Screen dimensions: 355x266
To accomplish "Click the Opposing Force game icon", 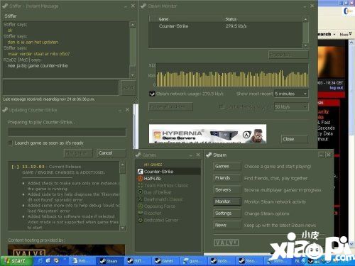I will 140,206.
